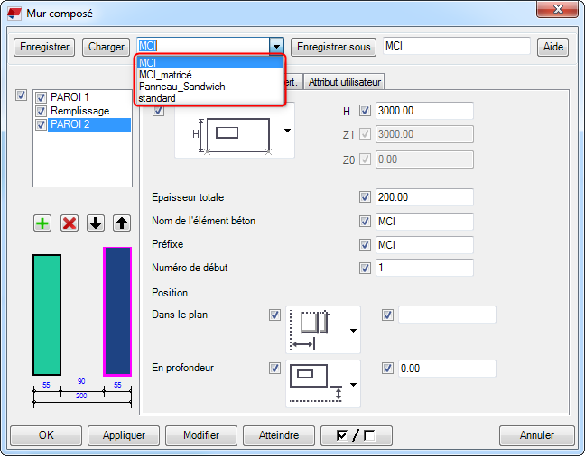Click the green plus add-layer icon
This screenshot has height=456, width=585.
[42, 223]
